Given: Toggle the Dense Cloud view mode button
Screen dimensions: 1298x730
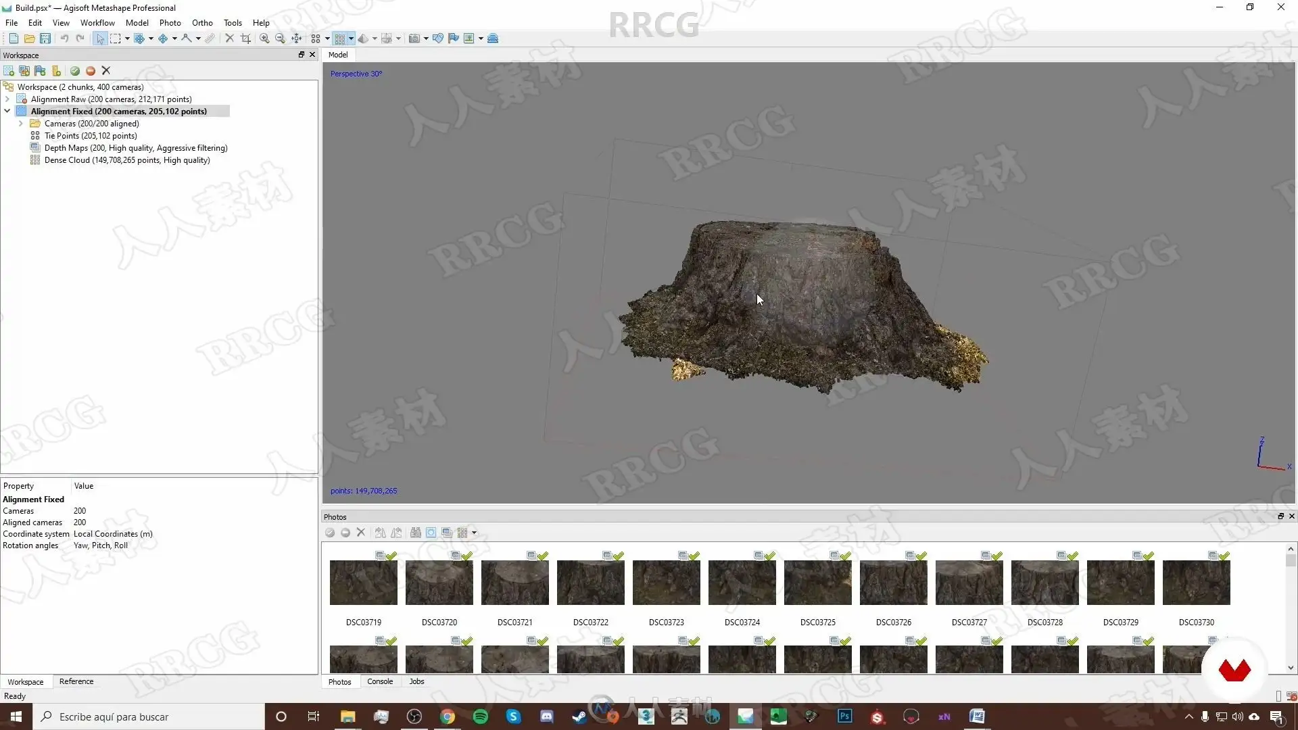Looking at the screenshot, I should [340, 39].
